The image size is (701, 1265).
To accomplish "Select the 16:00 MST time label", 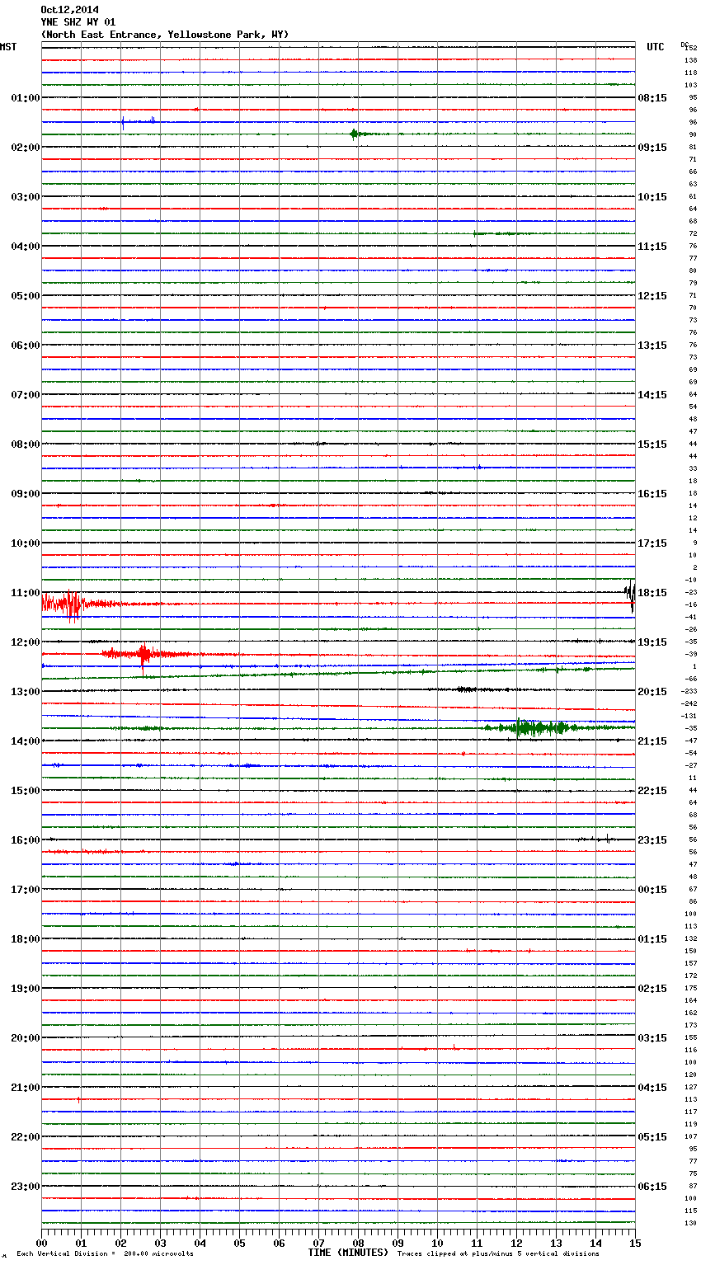I will click(x=26, y=840).
